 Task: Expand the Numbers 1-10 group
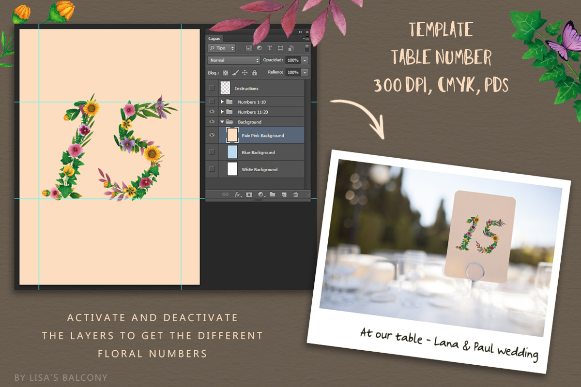point(222,102)
